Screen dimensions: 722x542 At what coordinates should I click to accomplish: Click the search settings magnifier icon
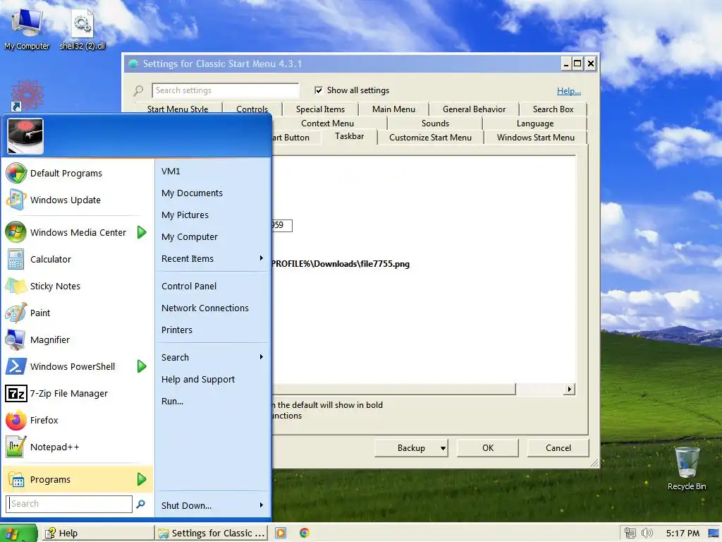point(138,90)
